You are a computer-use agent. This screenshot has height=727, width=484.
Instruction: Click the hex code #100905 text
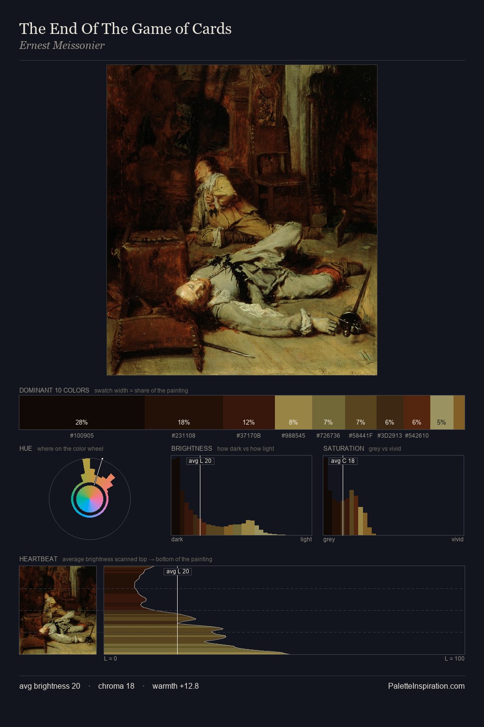tap(82, 436)
